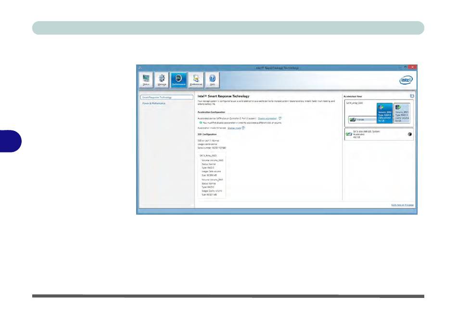This screenshot has height=322, width=457.
Task: Select Smart Response Technology in sidebar
Action: 166,97
